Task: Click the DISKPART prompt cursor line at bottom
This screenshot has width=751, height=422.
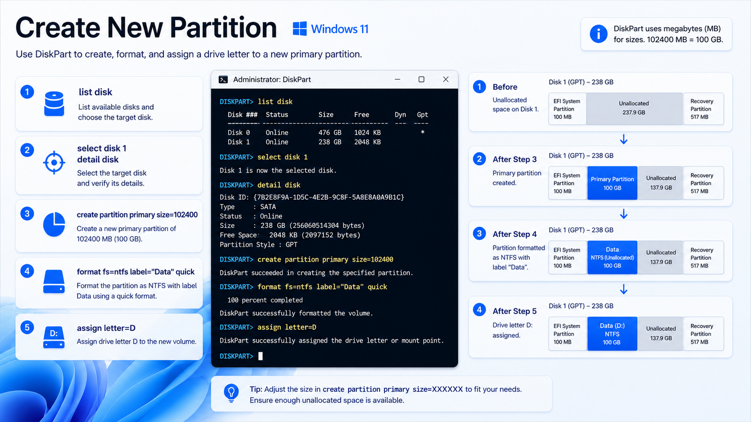Action: 241,356
